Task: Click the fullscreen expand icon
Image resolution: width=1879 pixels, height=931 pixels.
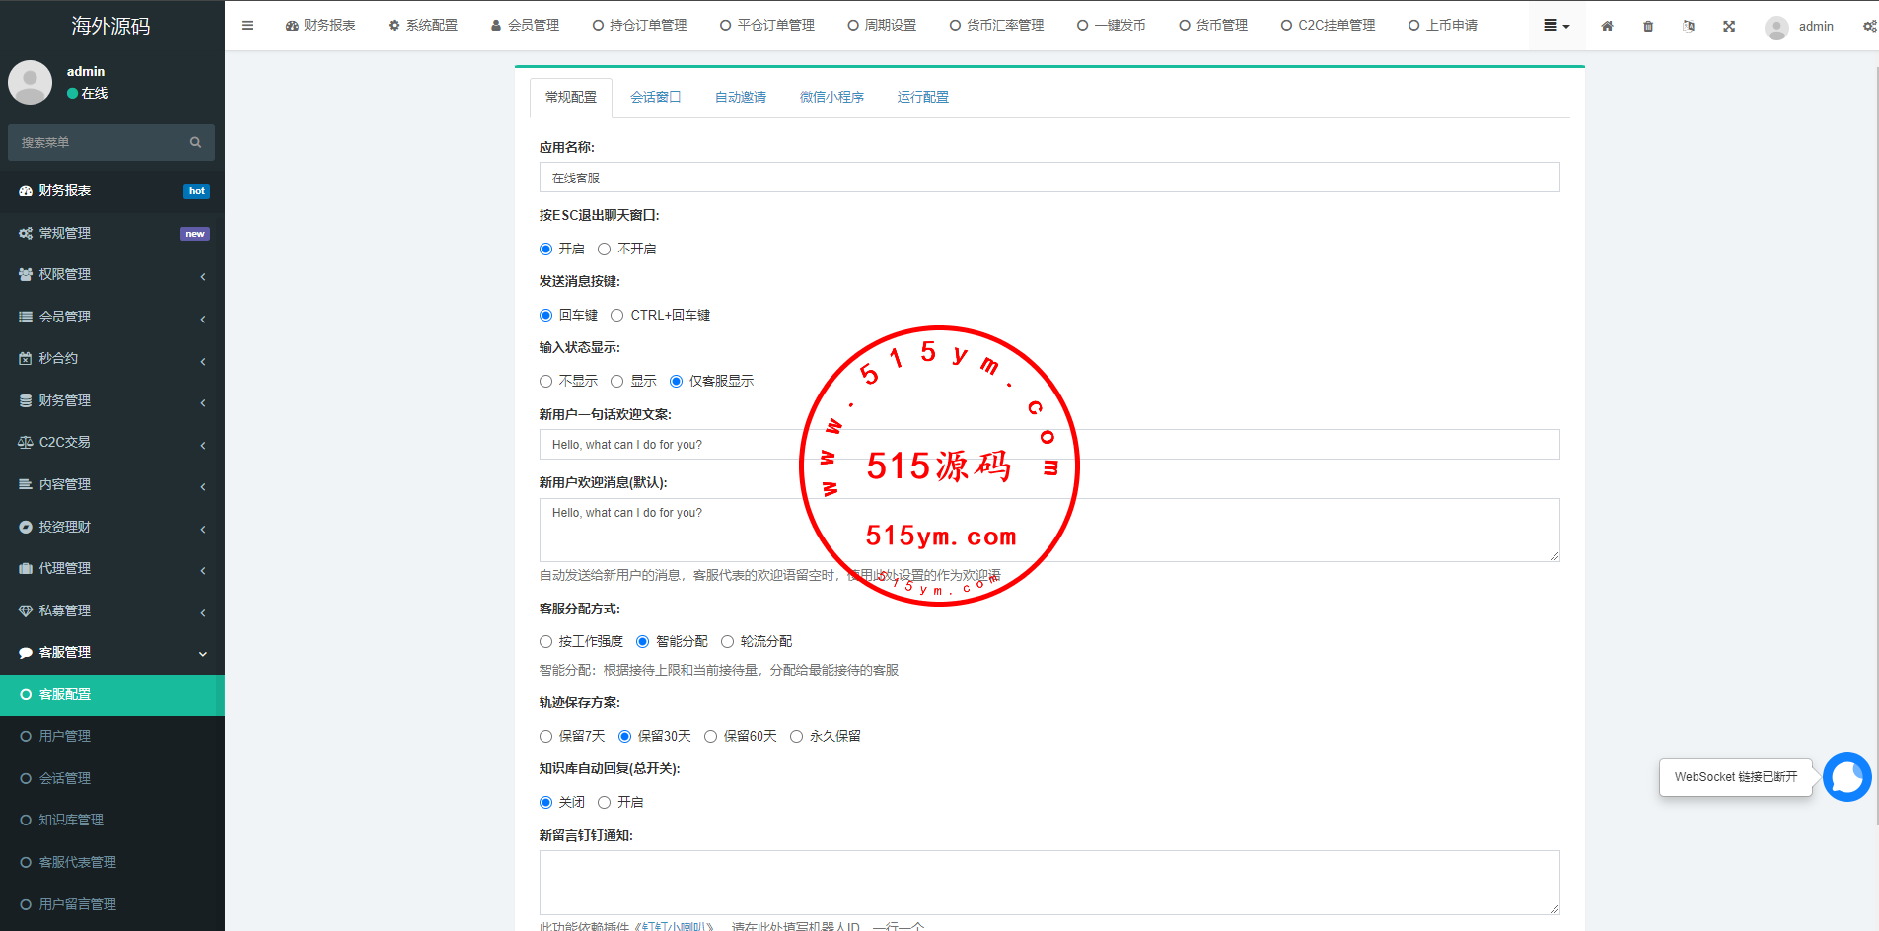Action: pos(1729,26)
